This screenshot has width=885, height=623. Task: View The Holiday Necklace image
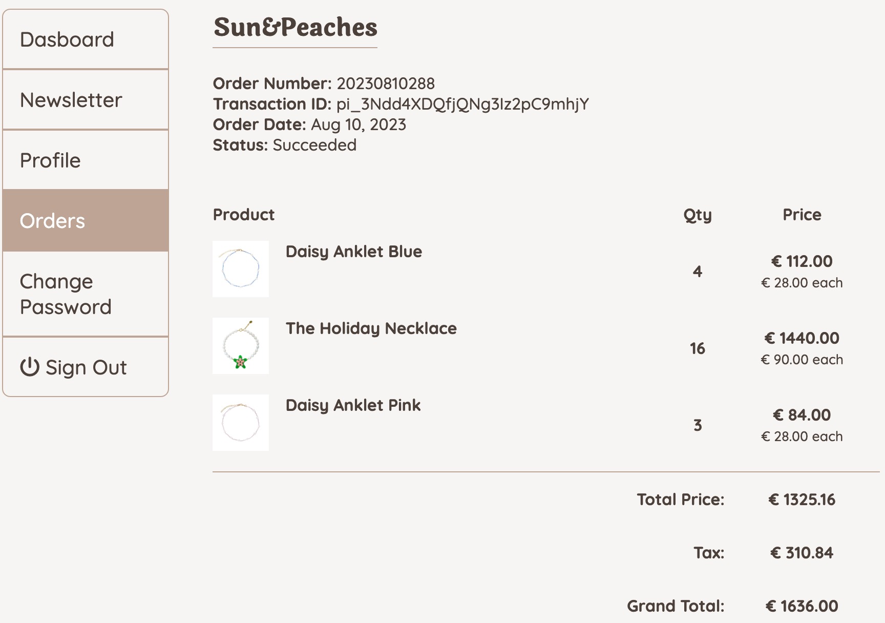tap(241, 346)
